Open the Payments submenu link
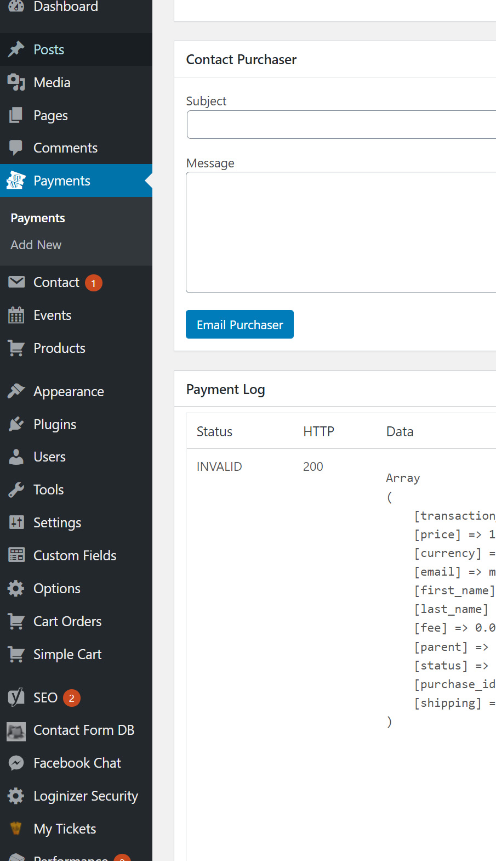 click(x=38, y=218)
